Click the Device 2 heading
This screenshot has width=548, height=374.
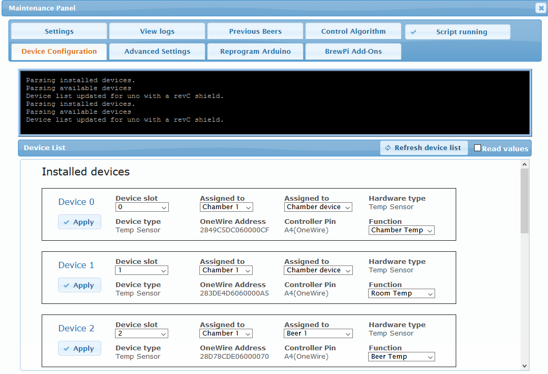pos(76,328)
